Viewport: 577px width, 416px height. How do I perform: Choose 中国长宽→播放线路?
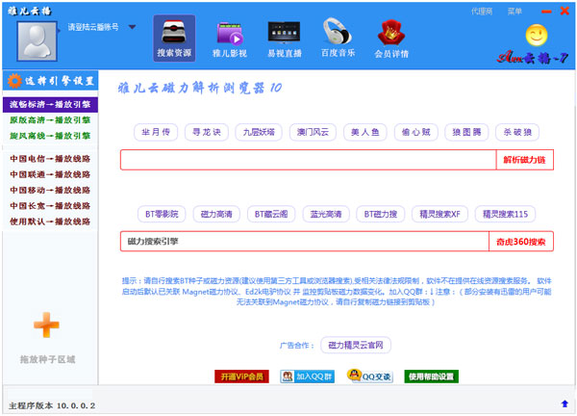click(50, 206)
